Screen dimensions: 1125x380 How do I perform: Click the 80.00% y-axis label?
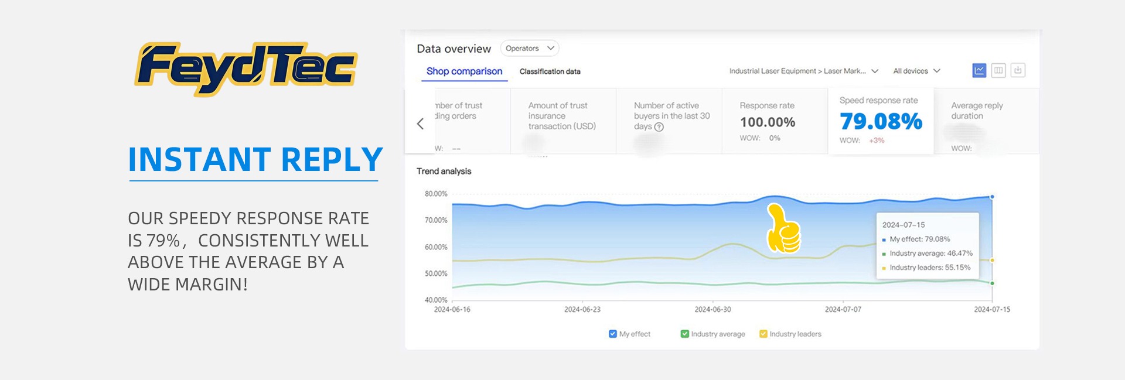click(436, 194)
